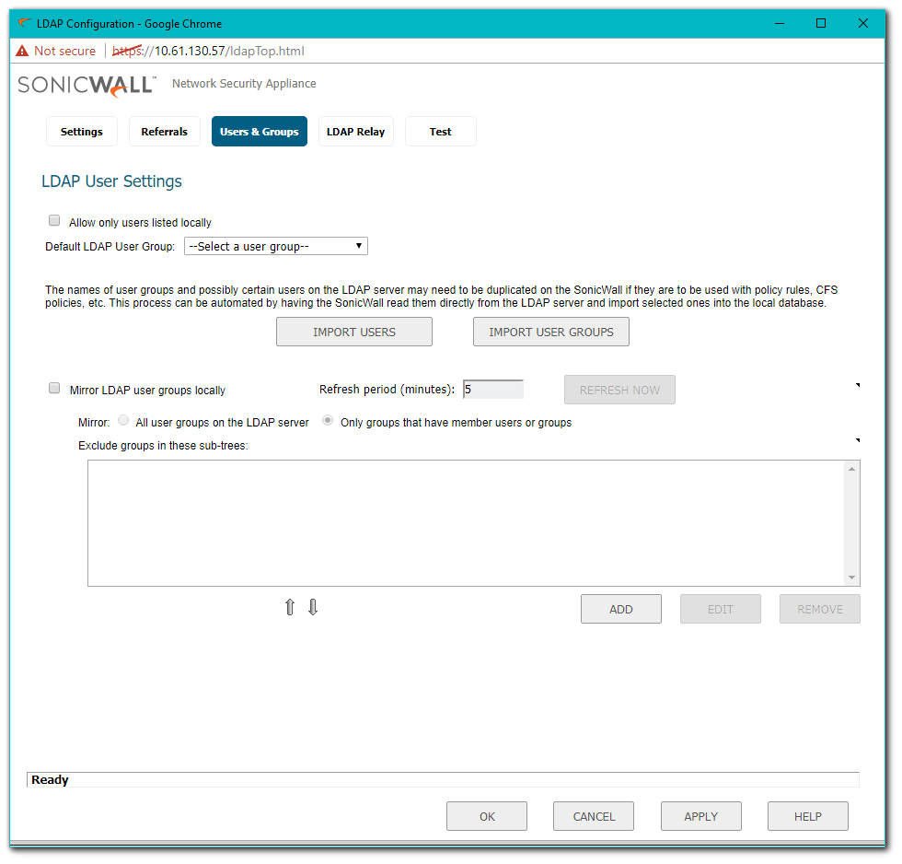Open the Default LDAP User Group dropdown
Image resolution: width=902 pixels, height=864 pixels.
coord(276,246)
